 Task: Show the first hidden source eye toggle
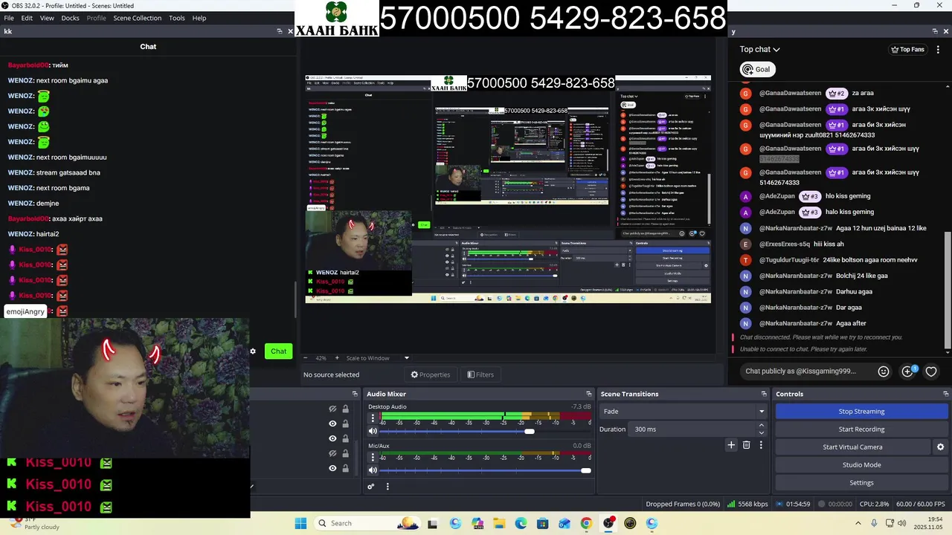[332, 409]
